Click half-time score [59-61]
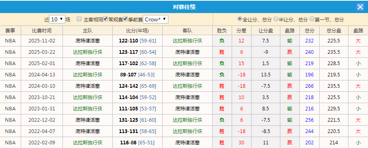 click(148, 41)
